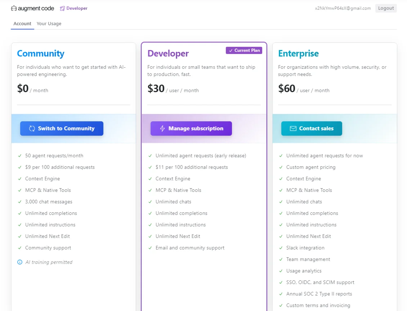Image resolution: width=407 pixels, height=311 pixels.
Task: Click checkmark next to Annual SOC 2 Type II reports
Action: pos(281,294)
